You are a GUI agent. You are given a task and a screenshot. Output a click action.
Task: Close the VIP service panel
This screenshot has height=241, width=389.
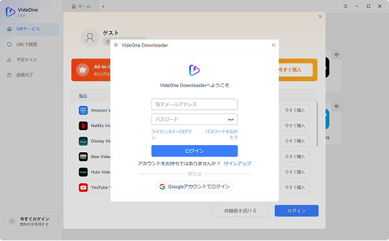click(x=320, y=17)
